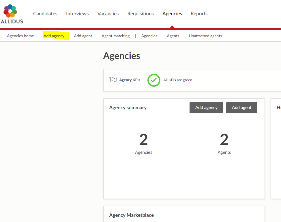Open Agent matching
281x222 pixels.
115,36
